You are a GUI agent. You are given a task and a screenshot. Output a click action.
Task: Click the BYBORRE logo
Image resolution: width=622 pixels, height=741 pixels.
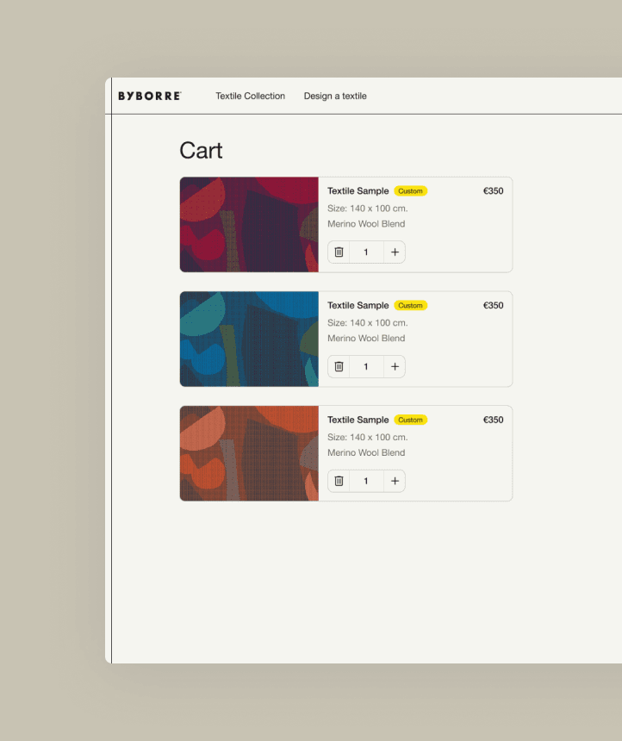(149, 96)
